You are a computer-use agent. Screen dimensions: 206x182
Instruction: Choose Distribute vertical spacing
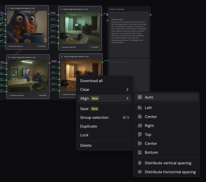coord(167,163)
